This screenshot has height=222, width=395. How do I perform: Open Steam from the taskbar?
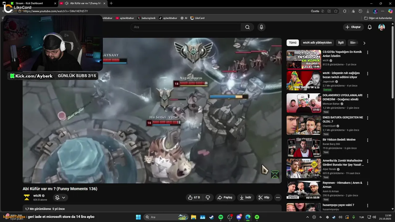pos(211,217)
